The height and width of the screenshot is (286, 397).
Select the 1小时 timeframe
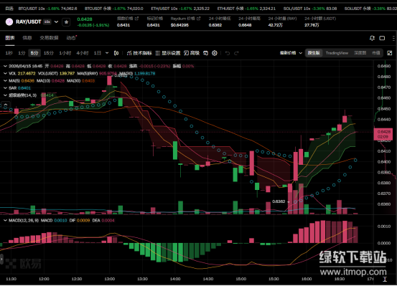click(x=65, y=53)
